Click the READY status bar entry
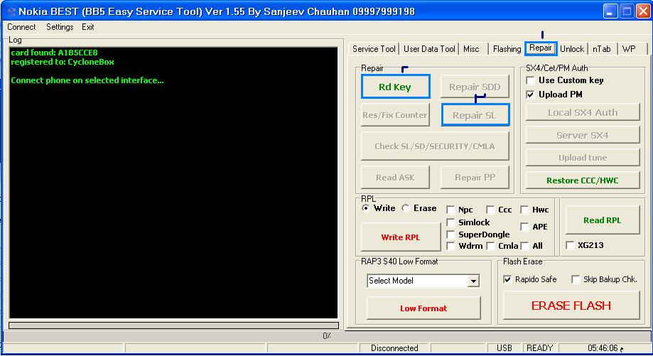 coord(540,348)
